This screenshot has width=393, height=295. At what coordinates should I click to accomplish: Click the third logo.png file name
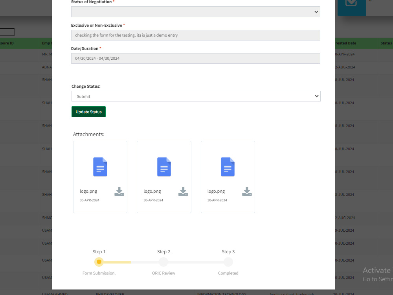(216, 191)
